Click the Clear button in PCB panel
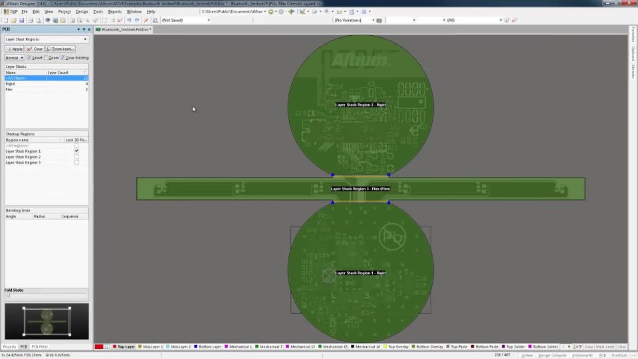Image resolution: width=638 pixels, height=359 pixels. pos(35,49)
